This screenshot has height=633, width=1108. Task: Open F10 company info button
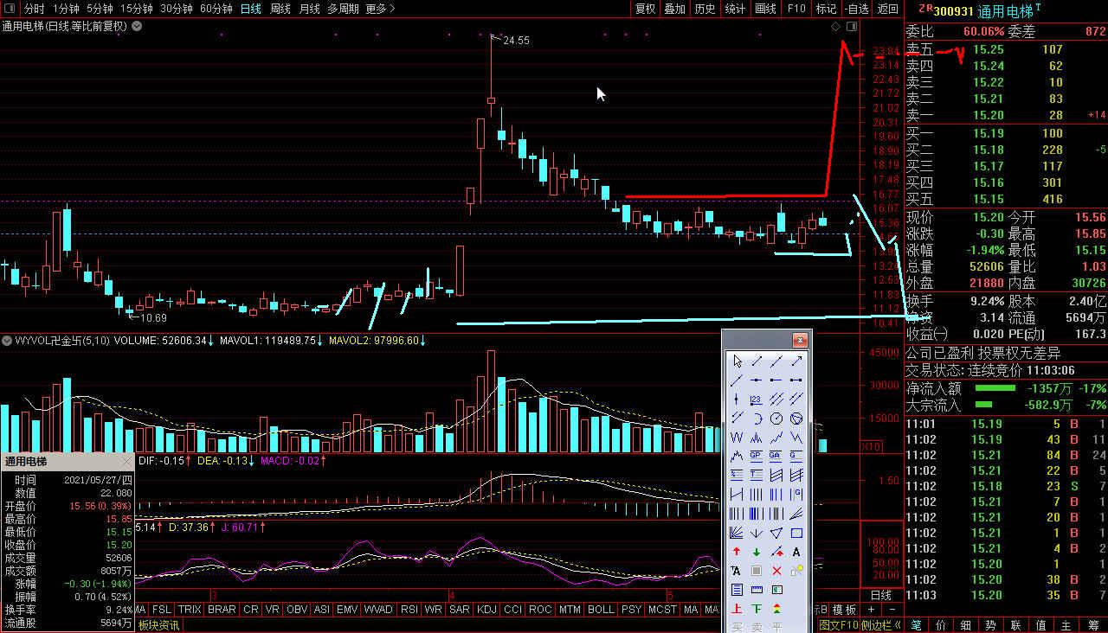796,9
